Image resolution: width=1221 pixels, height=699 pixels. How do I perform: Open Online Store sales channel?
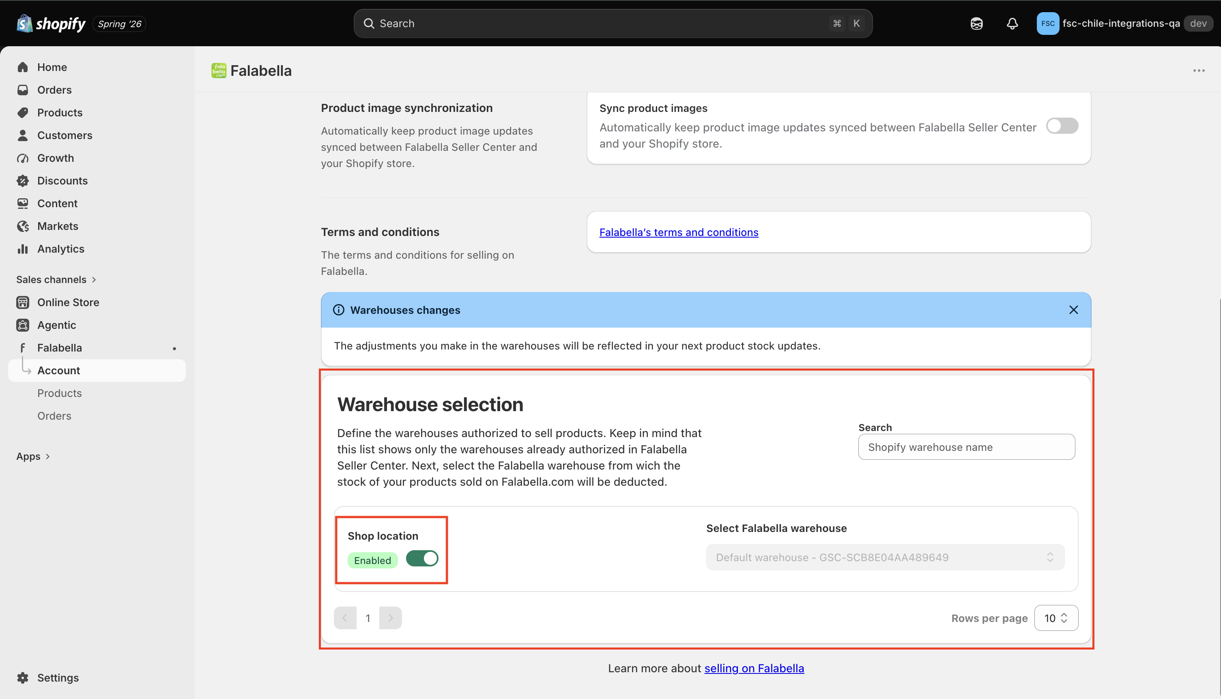click(68, 302)
